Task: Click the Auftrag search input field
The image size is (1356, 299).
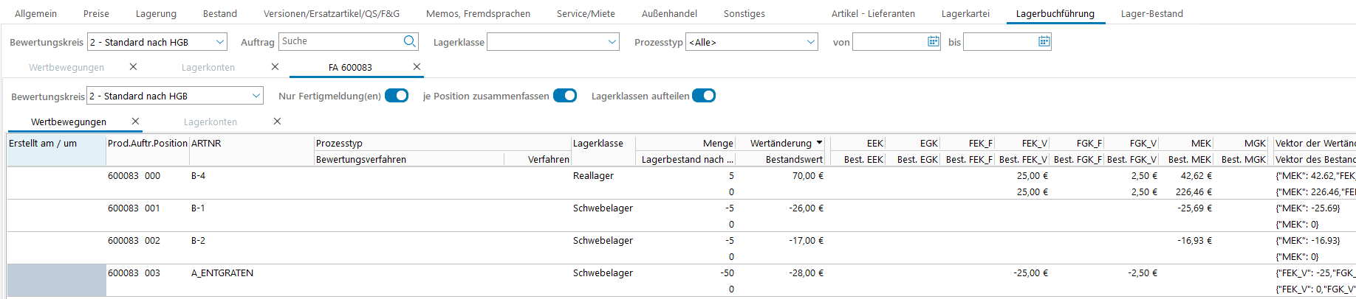Action: point(340,42)
